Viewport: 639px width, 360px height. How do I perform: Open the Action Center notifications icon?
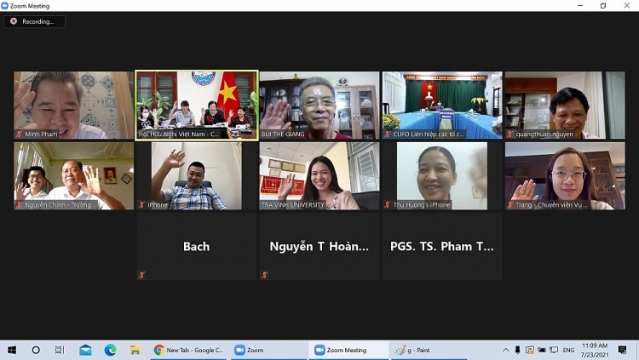tap(622, 350)
